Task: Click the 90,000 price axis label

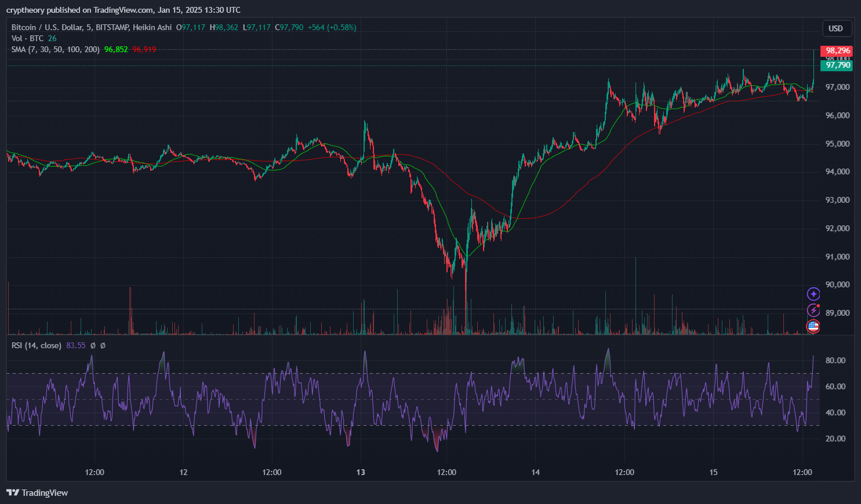Action: click(x=838, y=284)
